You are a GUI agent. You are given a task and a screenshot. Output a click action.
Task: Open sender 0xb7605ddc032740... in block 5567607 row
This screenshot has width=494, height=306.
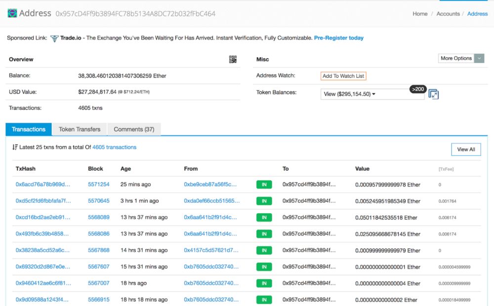pos(211,267)
